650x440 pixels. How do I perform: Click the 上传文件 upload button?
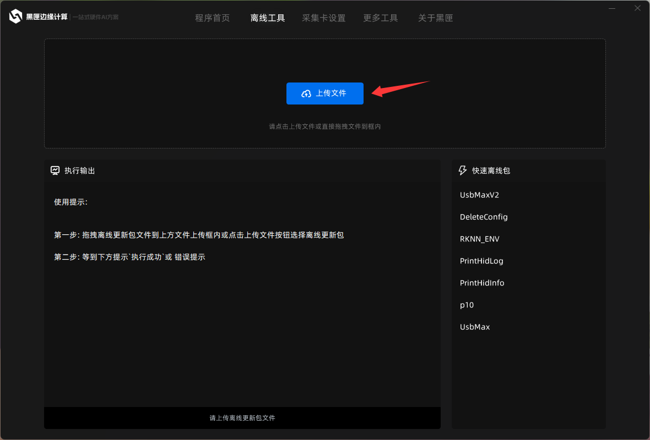(325, 94)
